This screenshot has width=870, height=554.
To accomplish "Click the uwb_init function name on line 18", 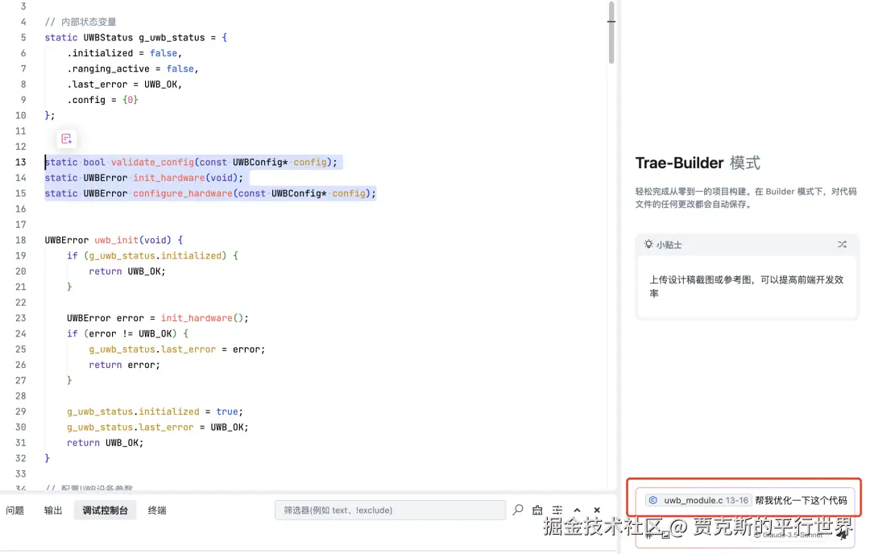I will click(116, 240).
